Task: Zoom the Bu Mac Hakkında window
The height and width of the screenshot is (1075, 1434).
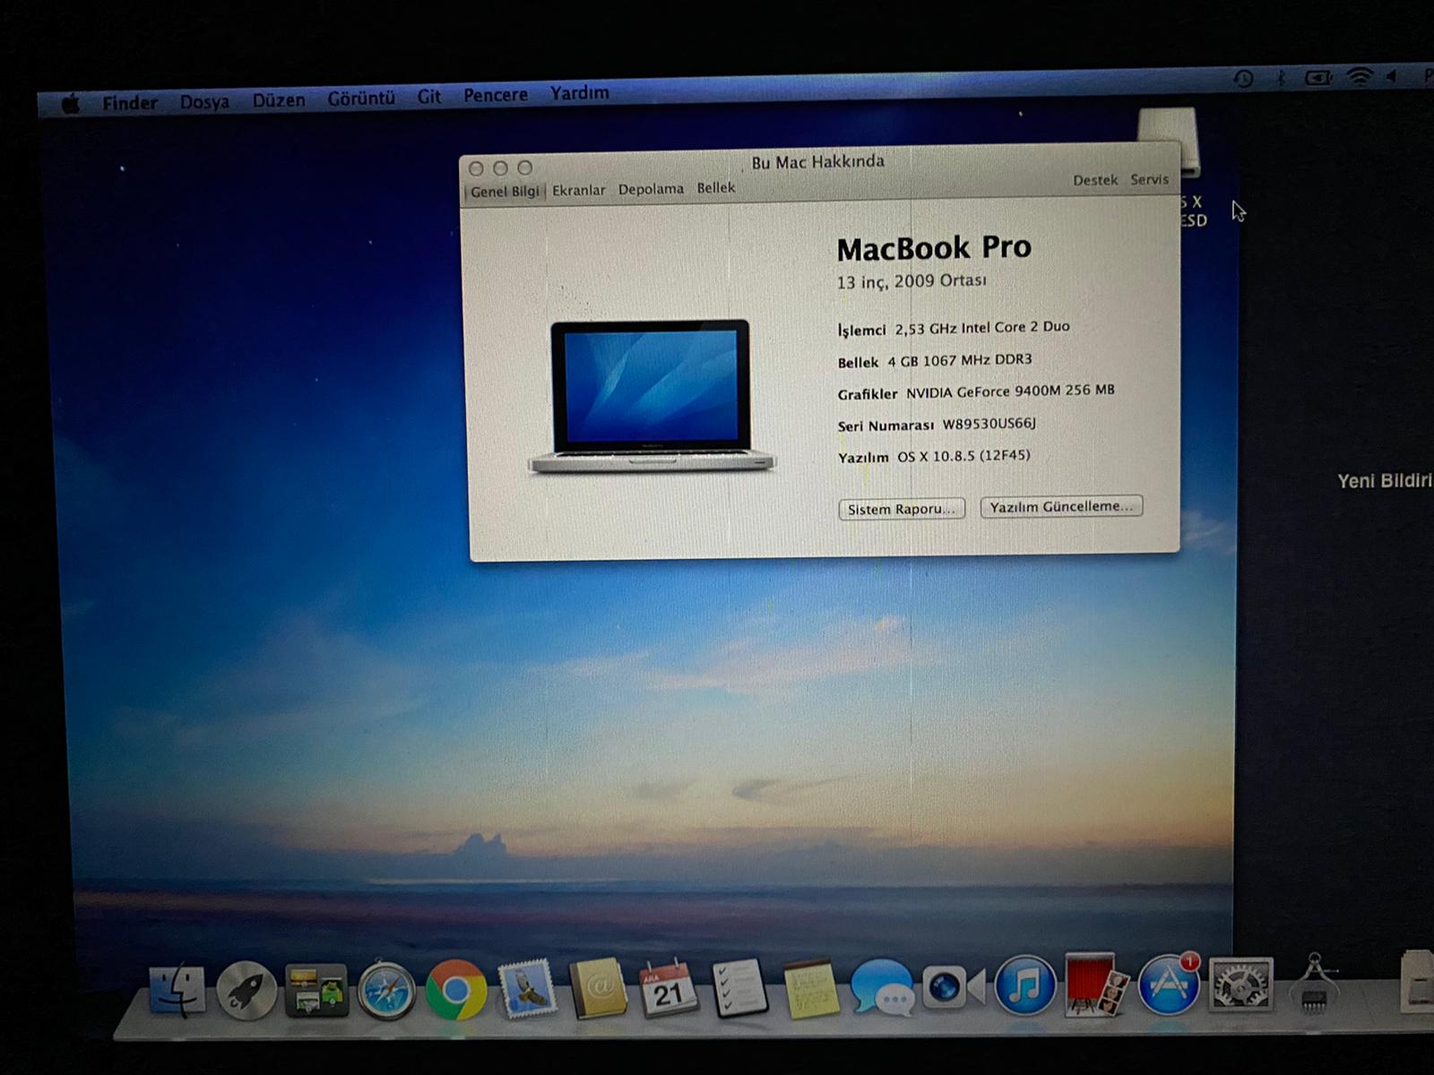Action: pos(525,168)
